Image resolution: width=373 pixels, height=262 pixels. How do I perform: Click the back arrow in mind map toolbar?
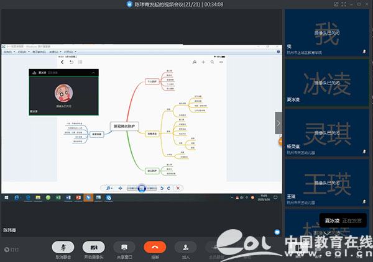pos(62,62)
